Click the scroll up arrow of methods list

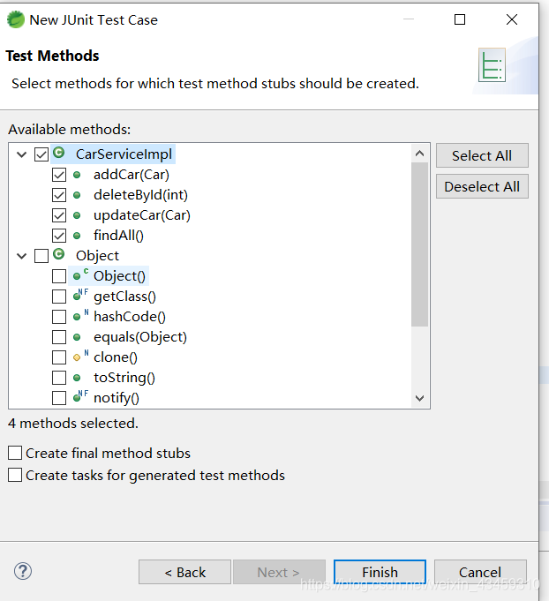click(420, 154)
